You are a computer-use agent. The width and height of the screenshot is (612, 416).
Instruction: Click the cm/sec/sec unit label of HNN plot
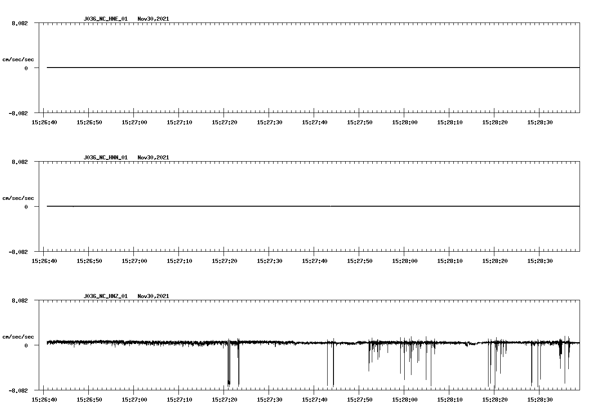(x=18, y=198)
